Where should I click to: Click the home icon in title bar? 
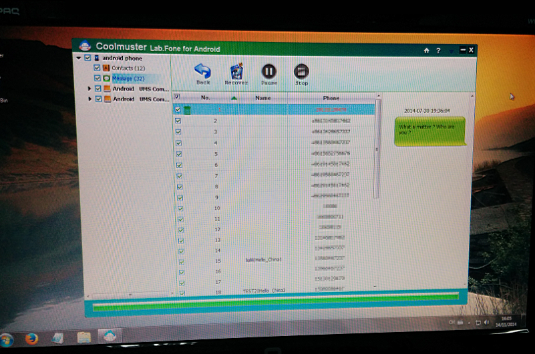(426, 51)
